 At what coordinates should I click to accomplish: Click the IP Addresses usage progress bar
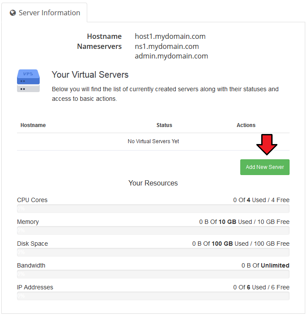pos(153,296)
